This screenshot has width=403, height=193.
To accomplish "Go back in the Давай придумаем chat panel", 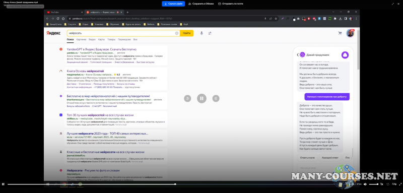I will [x=298, y=55].
